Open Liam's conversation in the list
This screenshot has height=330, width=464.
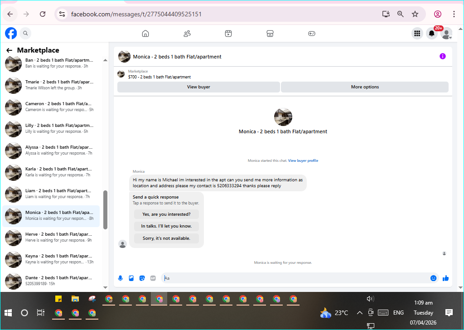pyautogui.click(x=51, y=194)
